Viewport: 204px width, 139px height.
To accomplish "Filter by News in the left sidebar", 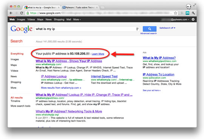I will [14, 76].
